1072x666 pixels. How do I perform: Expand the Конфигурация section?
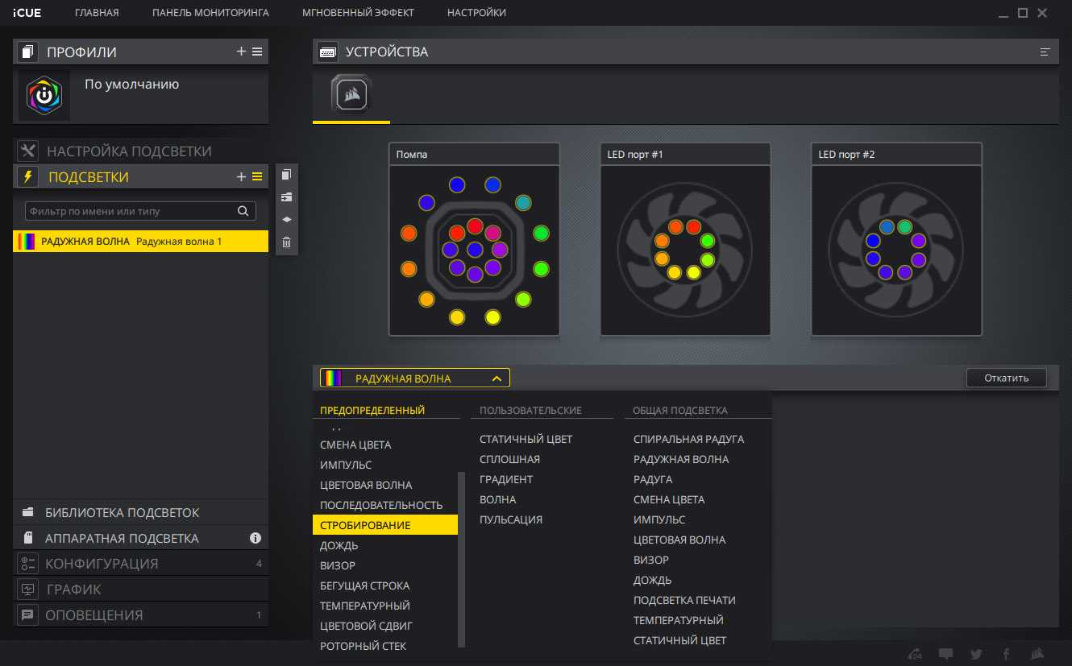[x=102, y=564]
